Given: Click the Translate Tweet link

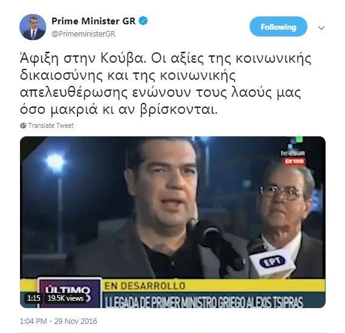Looking at the screenshot, I should point(51,125).
